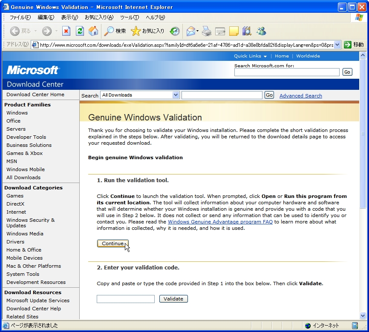Click the status bar page icon

tap(6, 326)
